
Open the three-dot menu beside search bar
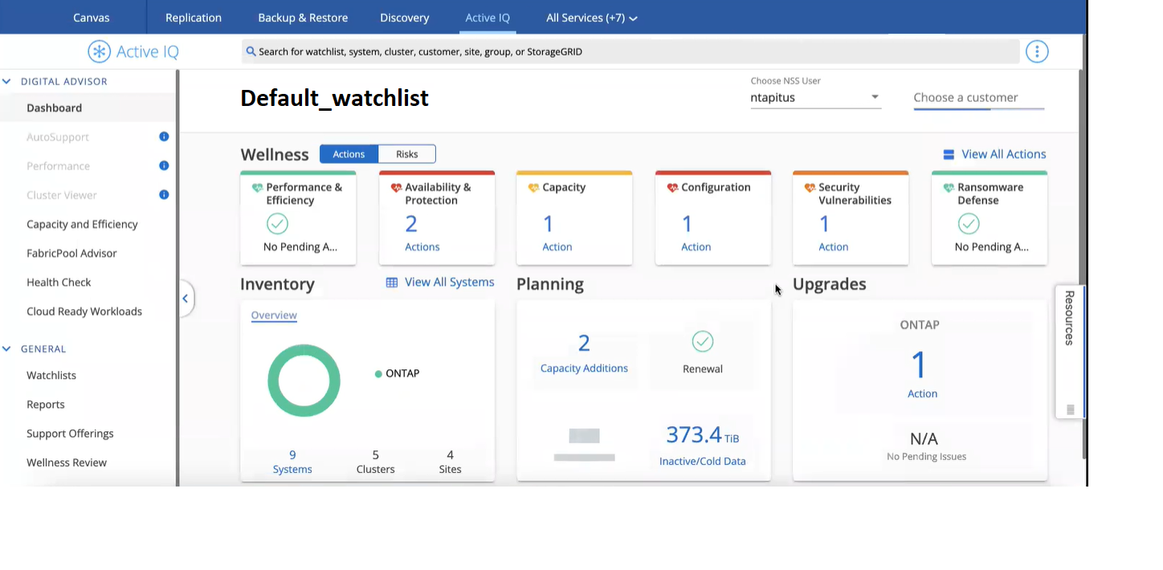pyautogui.click(x=1037, y=51)
